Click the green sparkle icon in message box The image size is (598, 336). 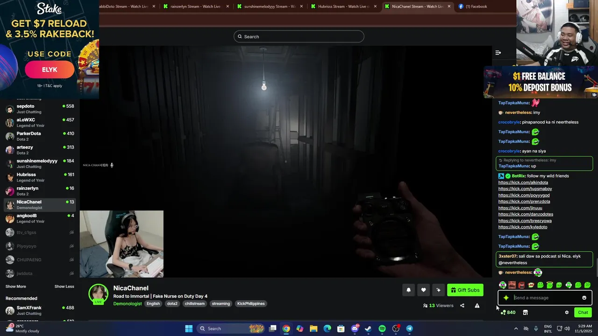(506, 298)
